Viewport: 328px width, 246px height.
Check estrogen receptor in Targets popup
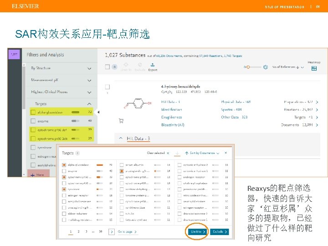coord(64,195)
